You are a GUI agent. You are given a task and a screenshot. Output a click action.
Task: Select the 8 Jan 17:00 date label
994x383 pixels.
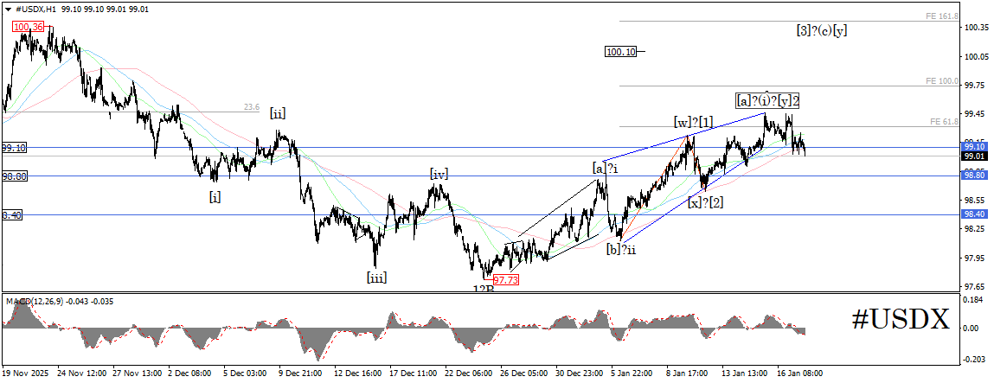[x=687, y=373]
